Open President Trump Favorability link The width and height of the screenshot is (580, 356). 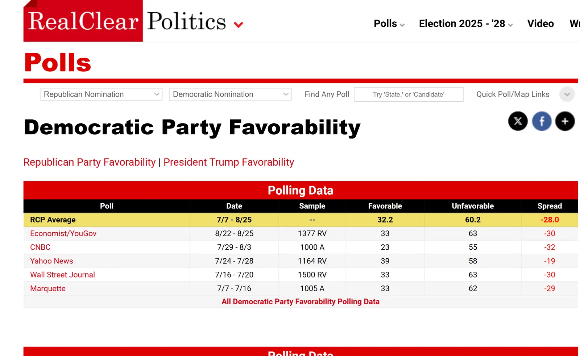point(229,162)
